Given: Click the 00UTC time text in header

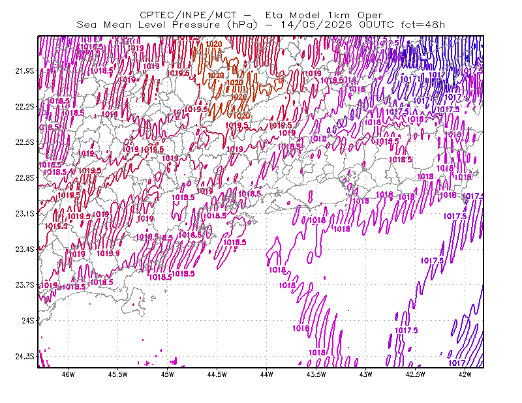Looking at the screenshot, I should coord(376,25).
